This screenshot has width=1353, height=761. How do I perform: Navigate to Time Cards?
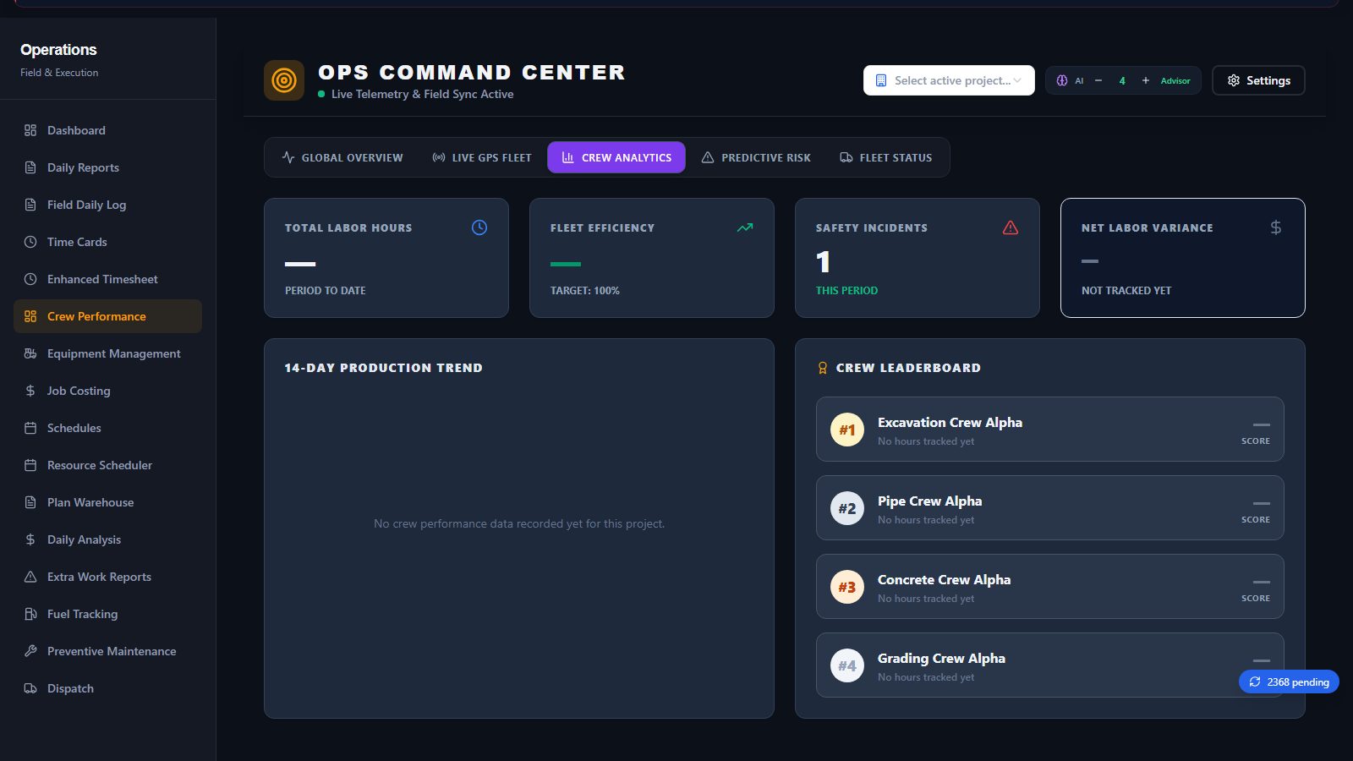(x=107, y=242)
